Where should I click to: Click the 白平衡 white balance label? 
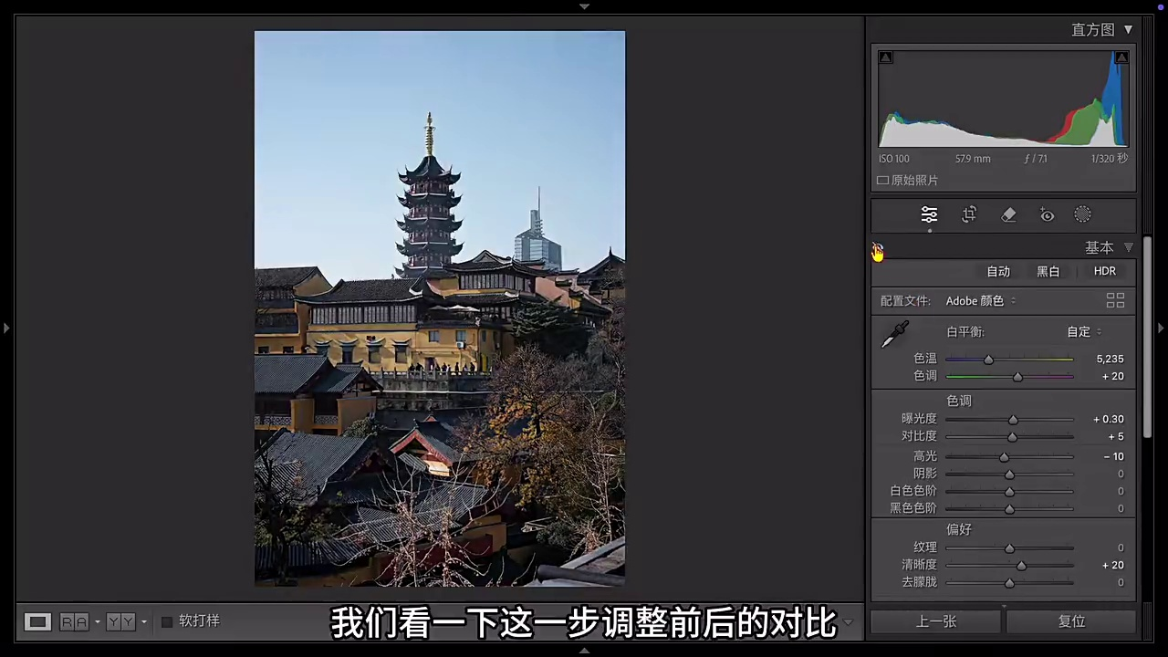point(965,332)
